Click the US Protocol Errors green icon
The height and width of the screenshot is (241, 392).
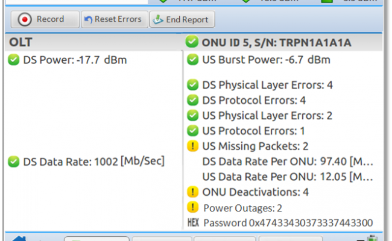pos(192,130)
